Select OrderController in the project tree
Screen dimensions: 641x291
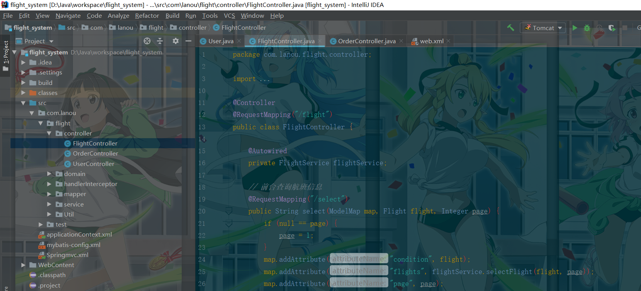(x=95, y=153)
